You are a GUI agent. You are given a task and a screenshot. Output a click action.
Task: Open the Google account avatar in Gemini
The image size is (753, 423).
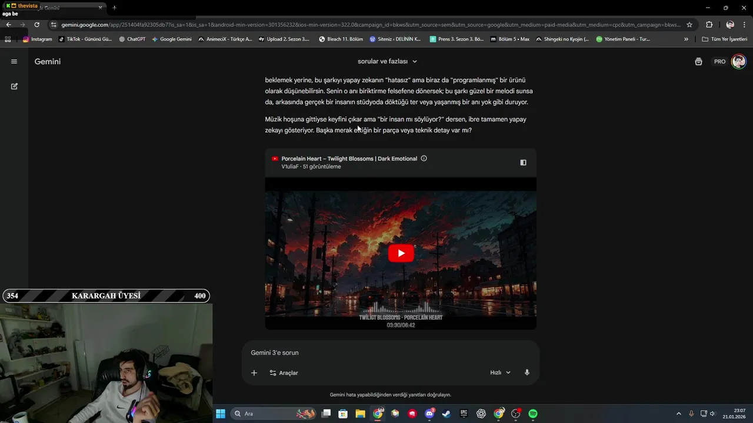click(x=738, y=62)
